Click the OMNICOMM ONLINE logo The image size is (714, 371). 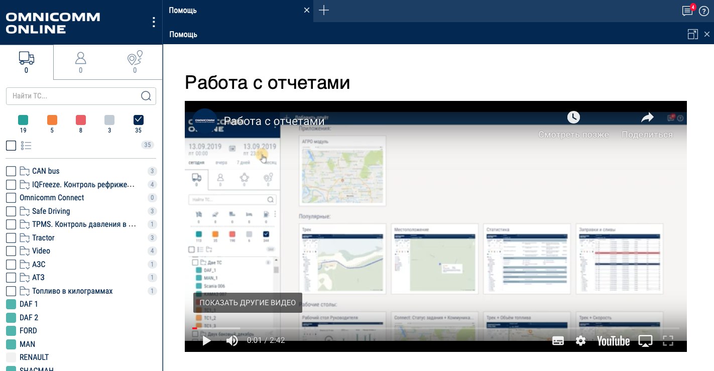(53, 23)
